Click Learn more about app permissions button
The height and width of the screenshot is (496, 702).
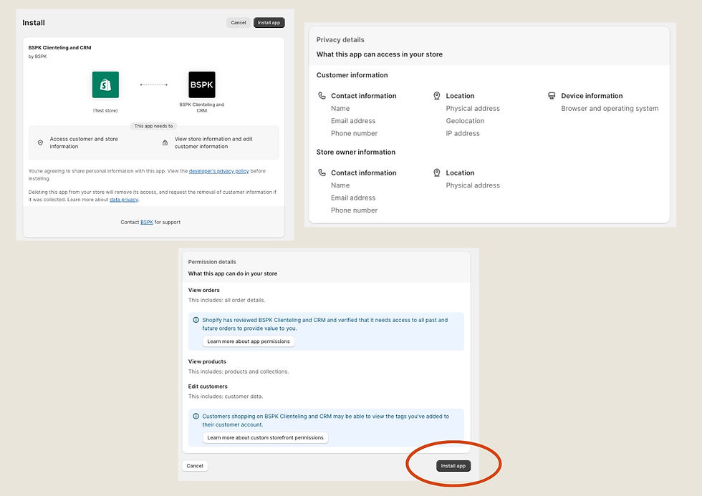[x=249, y=341]
